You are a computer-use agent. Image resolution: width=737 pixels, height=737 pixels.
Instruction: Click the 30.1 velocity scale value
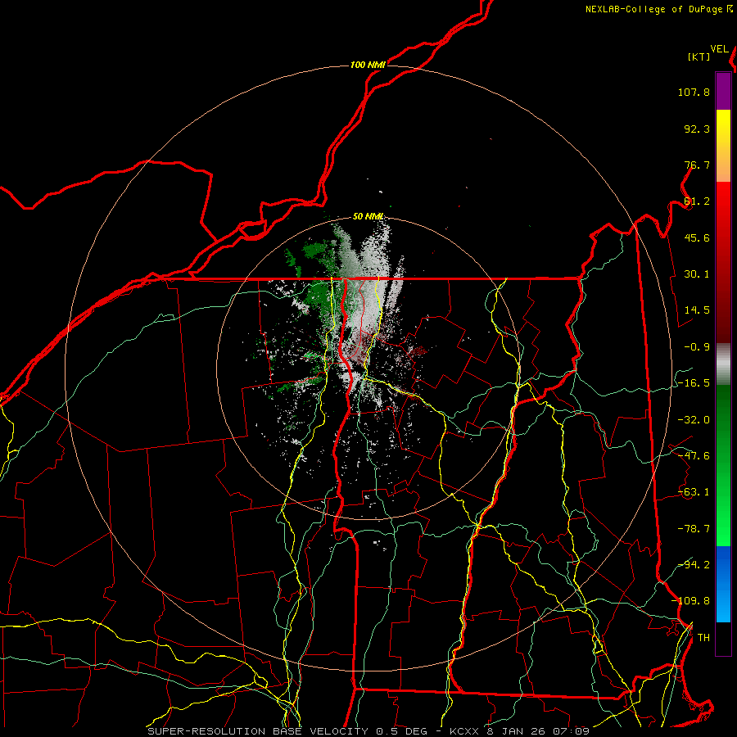(697, 274)
